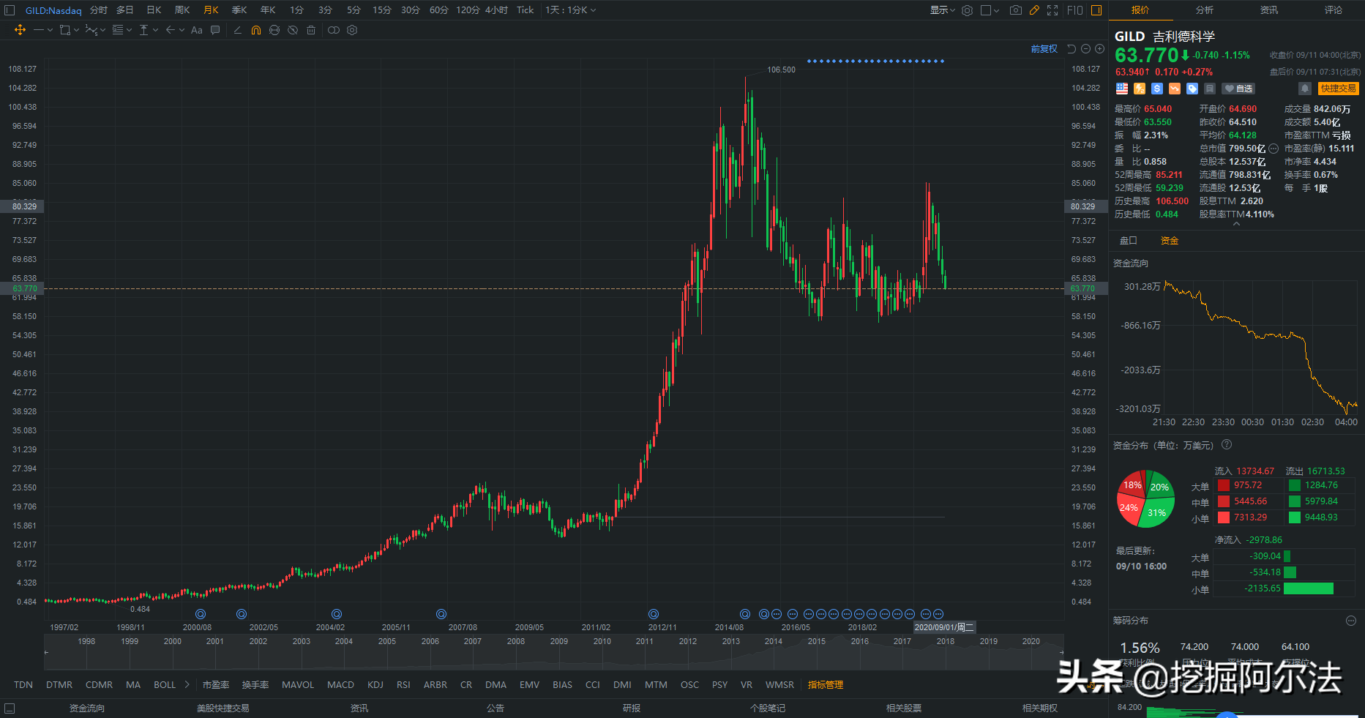Viewport: 1365px width, 718px height.
Task: Add a comment bubble annotation
Action: coord(215,30)
